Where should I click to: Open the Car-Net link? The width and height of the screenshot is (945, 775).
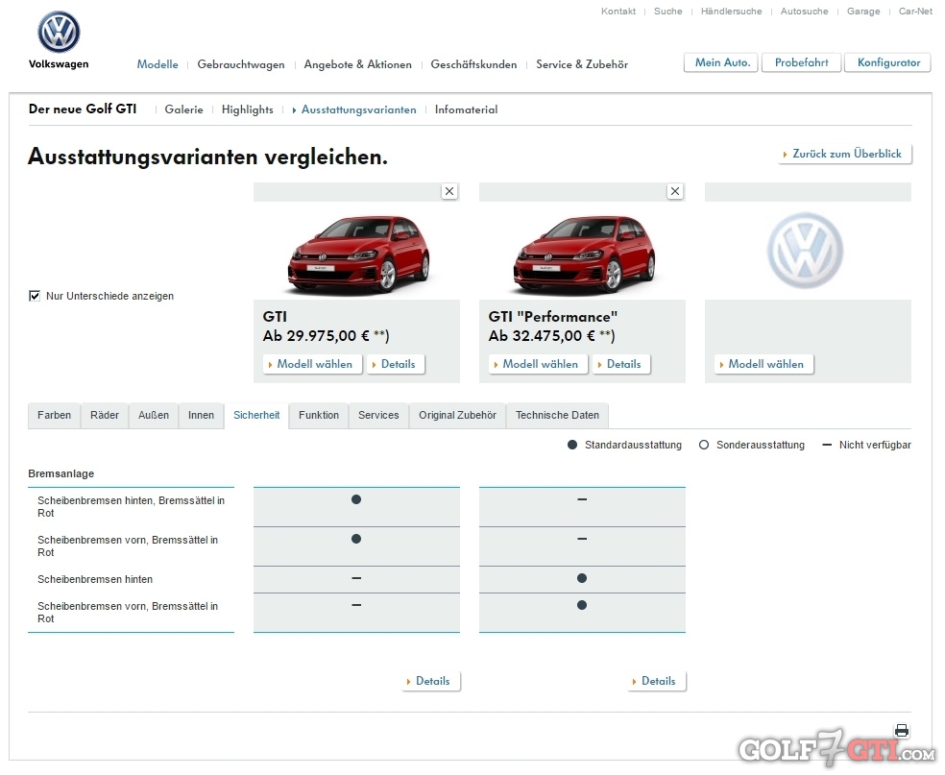click(915, 12)
